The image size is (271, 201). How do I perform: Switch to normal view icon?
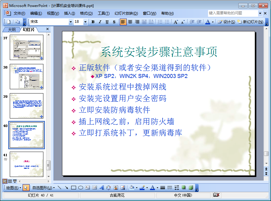(5, 181)
